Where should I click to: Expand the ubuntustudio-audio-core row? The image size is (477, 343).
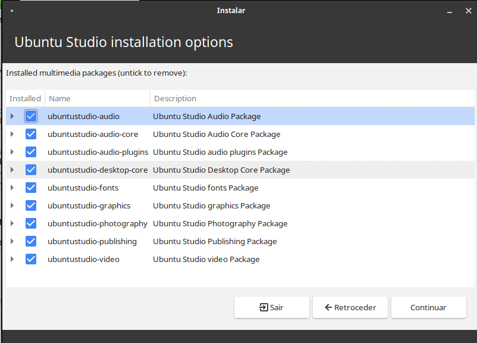coord(12,134)
